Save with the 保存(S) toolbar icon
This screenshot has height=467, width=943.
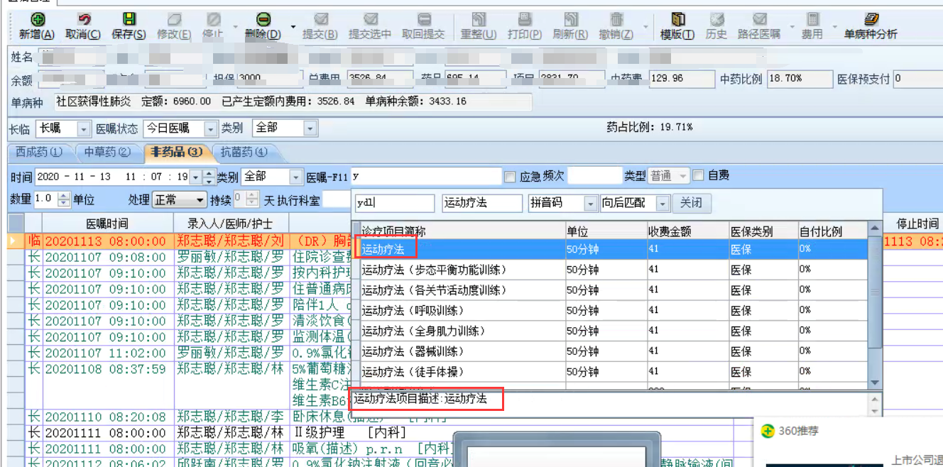click(129, 21)
